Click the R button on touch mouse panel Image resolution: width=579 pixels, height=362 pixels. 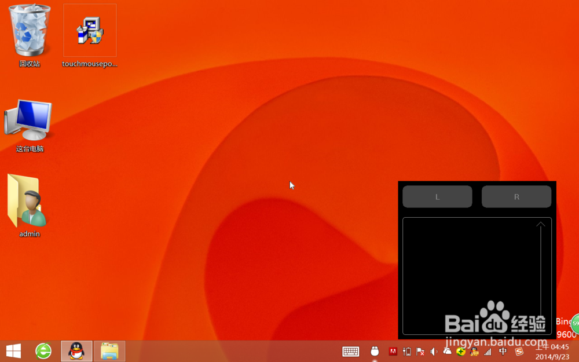[516, 196]
